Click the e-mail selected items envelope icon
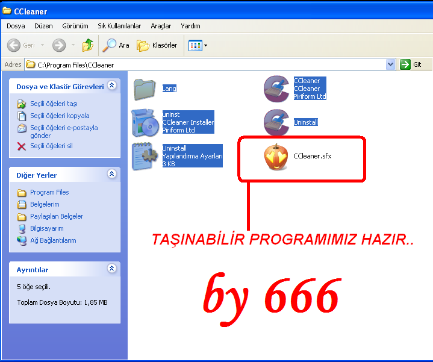433x362 pixels. [x=22, y=128]
